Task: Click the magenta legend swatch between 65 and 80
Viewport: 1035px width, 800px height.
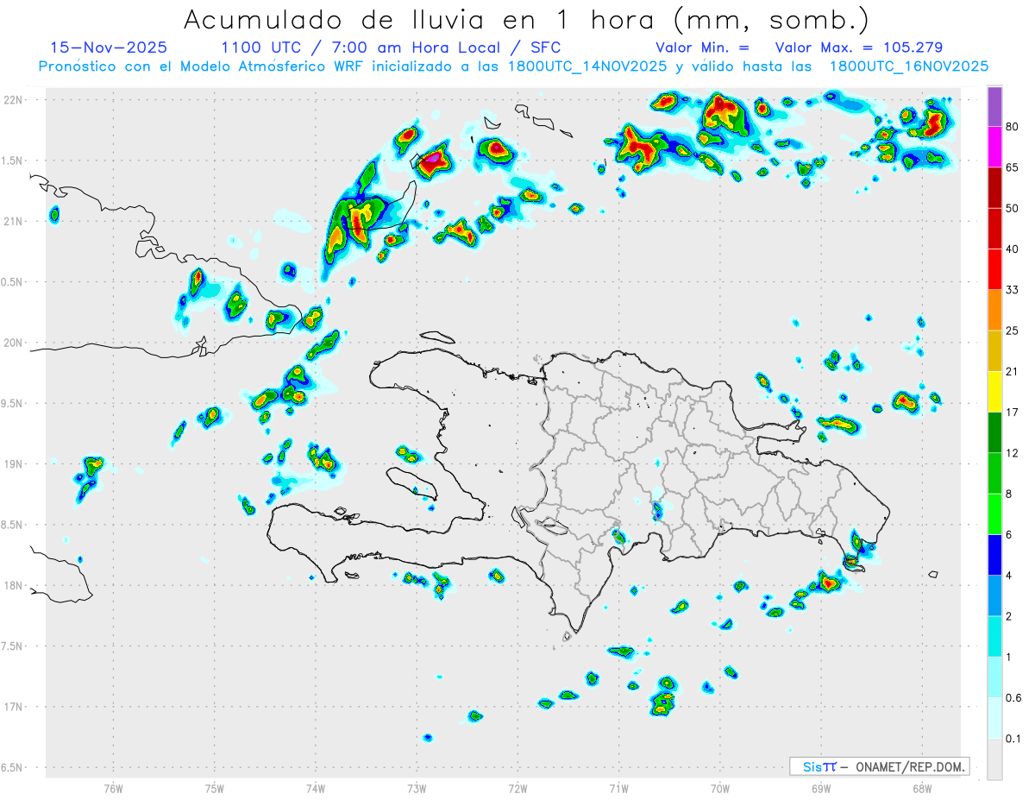Action: tap(994, 147)
